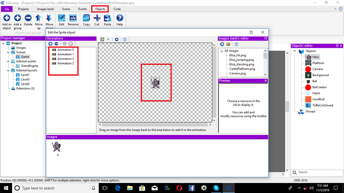Viewport: 344px width, 193px height.
Task: Click the Rename ribbon button
Action: [x=73, y=20]
